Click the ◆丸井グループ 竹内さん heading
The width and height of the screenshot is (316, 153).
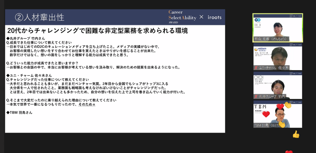click(x=26, y=39)
